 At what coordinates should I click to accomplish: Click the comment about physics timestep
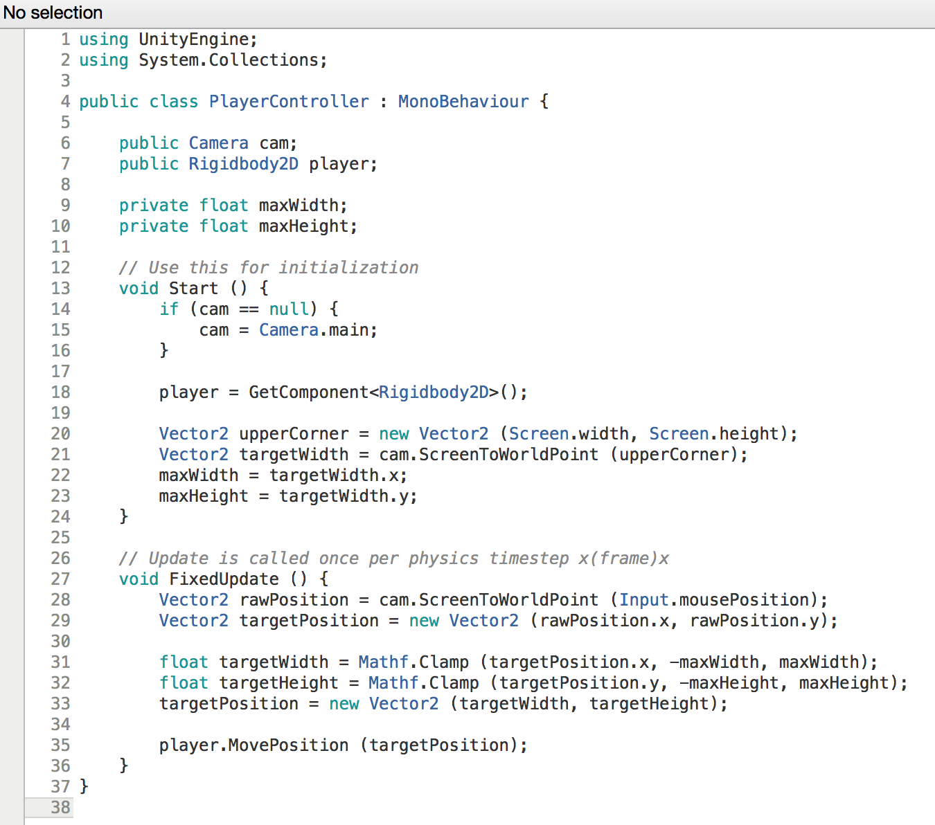(x=394, y=559)
